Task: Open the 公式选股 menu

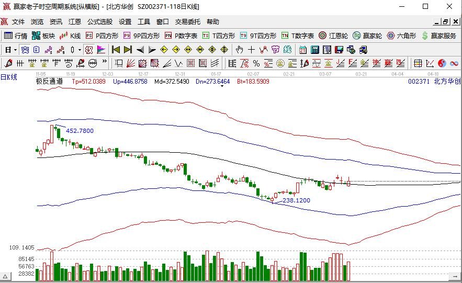Action: click(x=100, y=22)
